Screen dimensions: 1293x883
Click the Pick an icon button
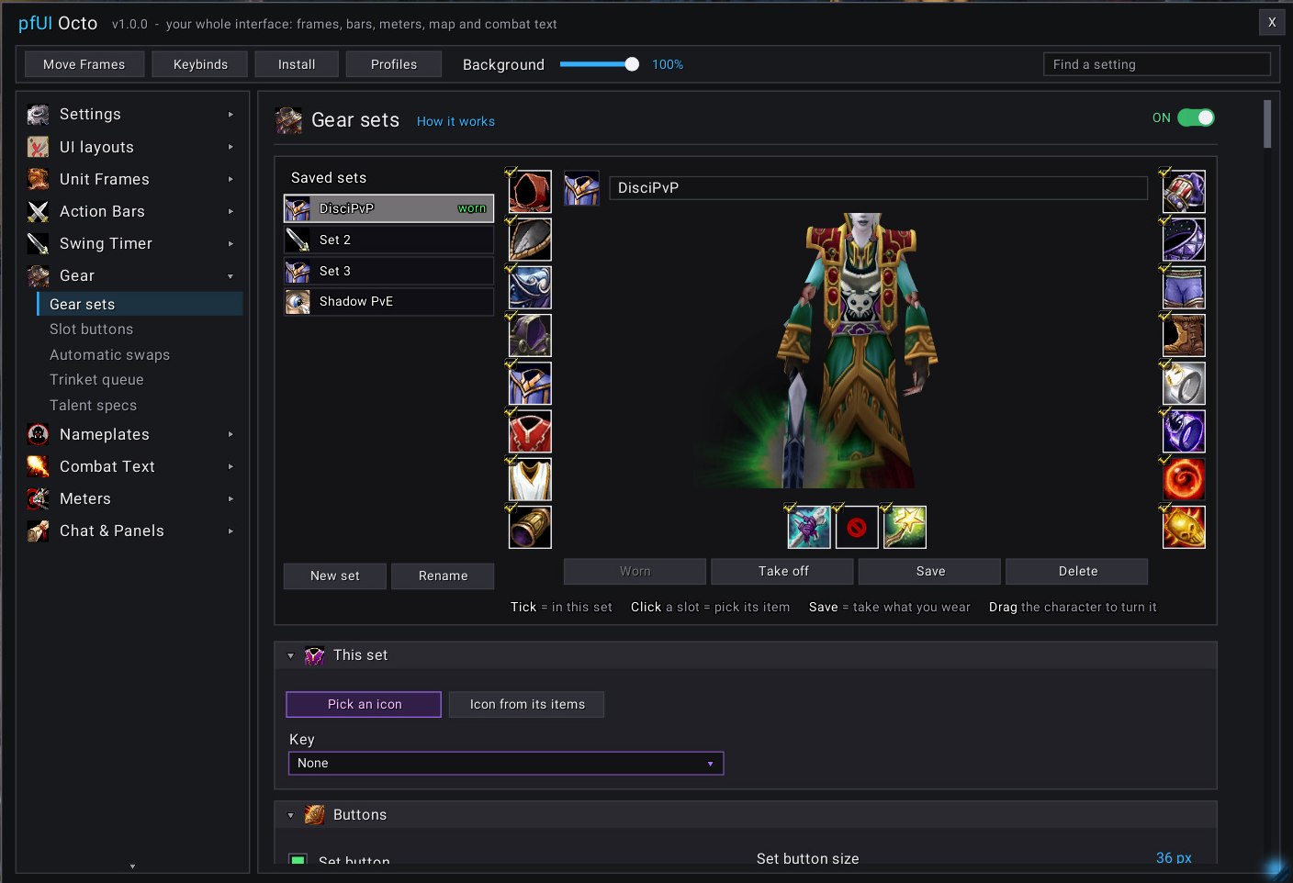point(364,705)
